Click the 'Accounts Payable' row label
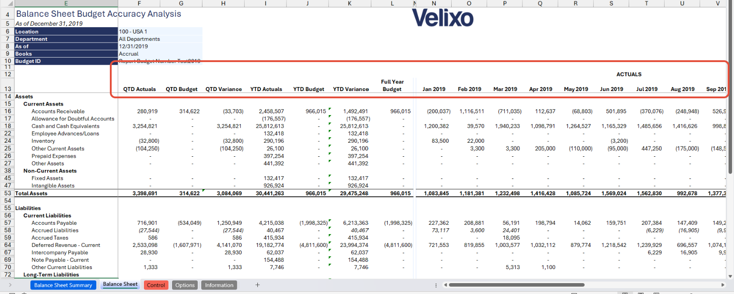 [x=54, y=223]
